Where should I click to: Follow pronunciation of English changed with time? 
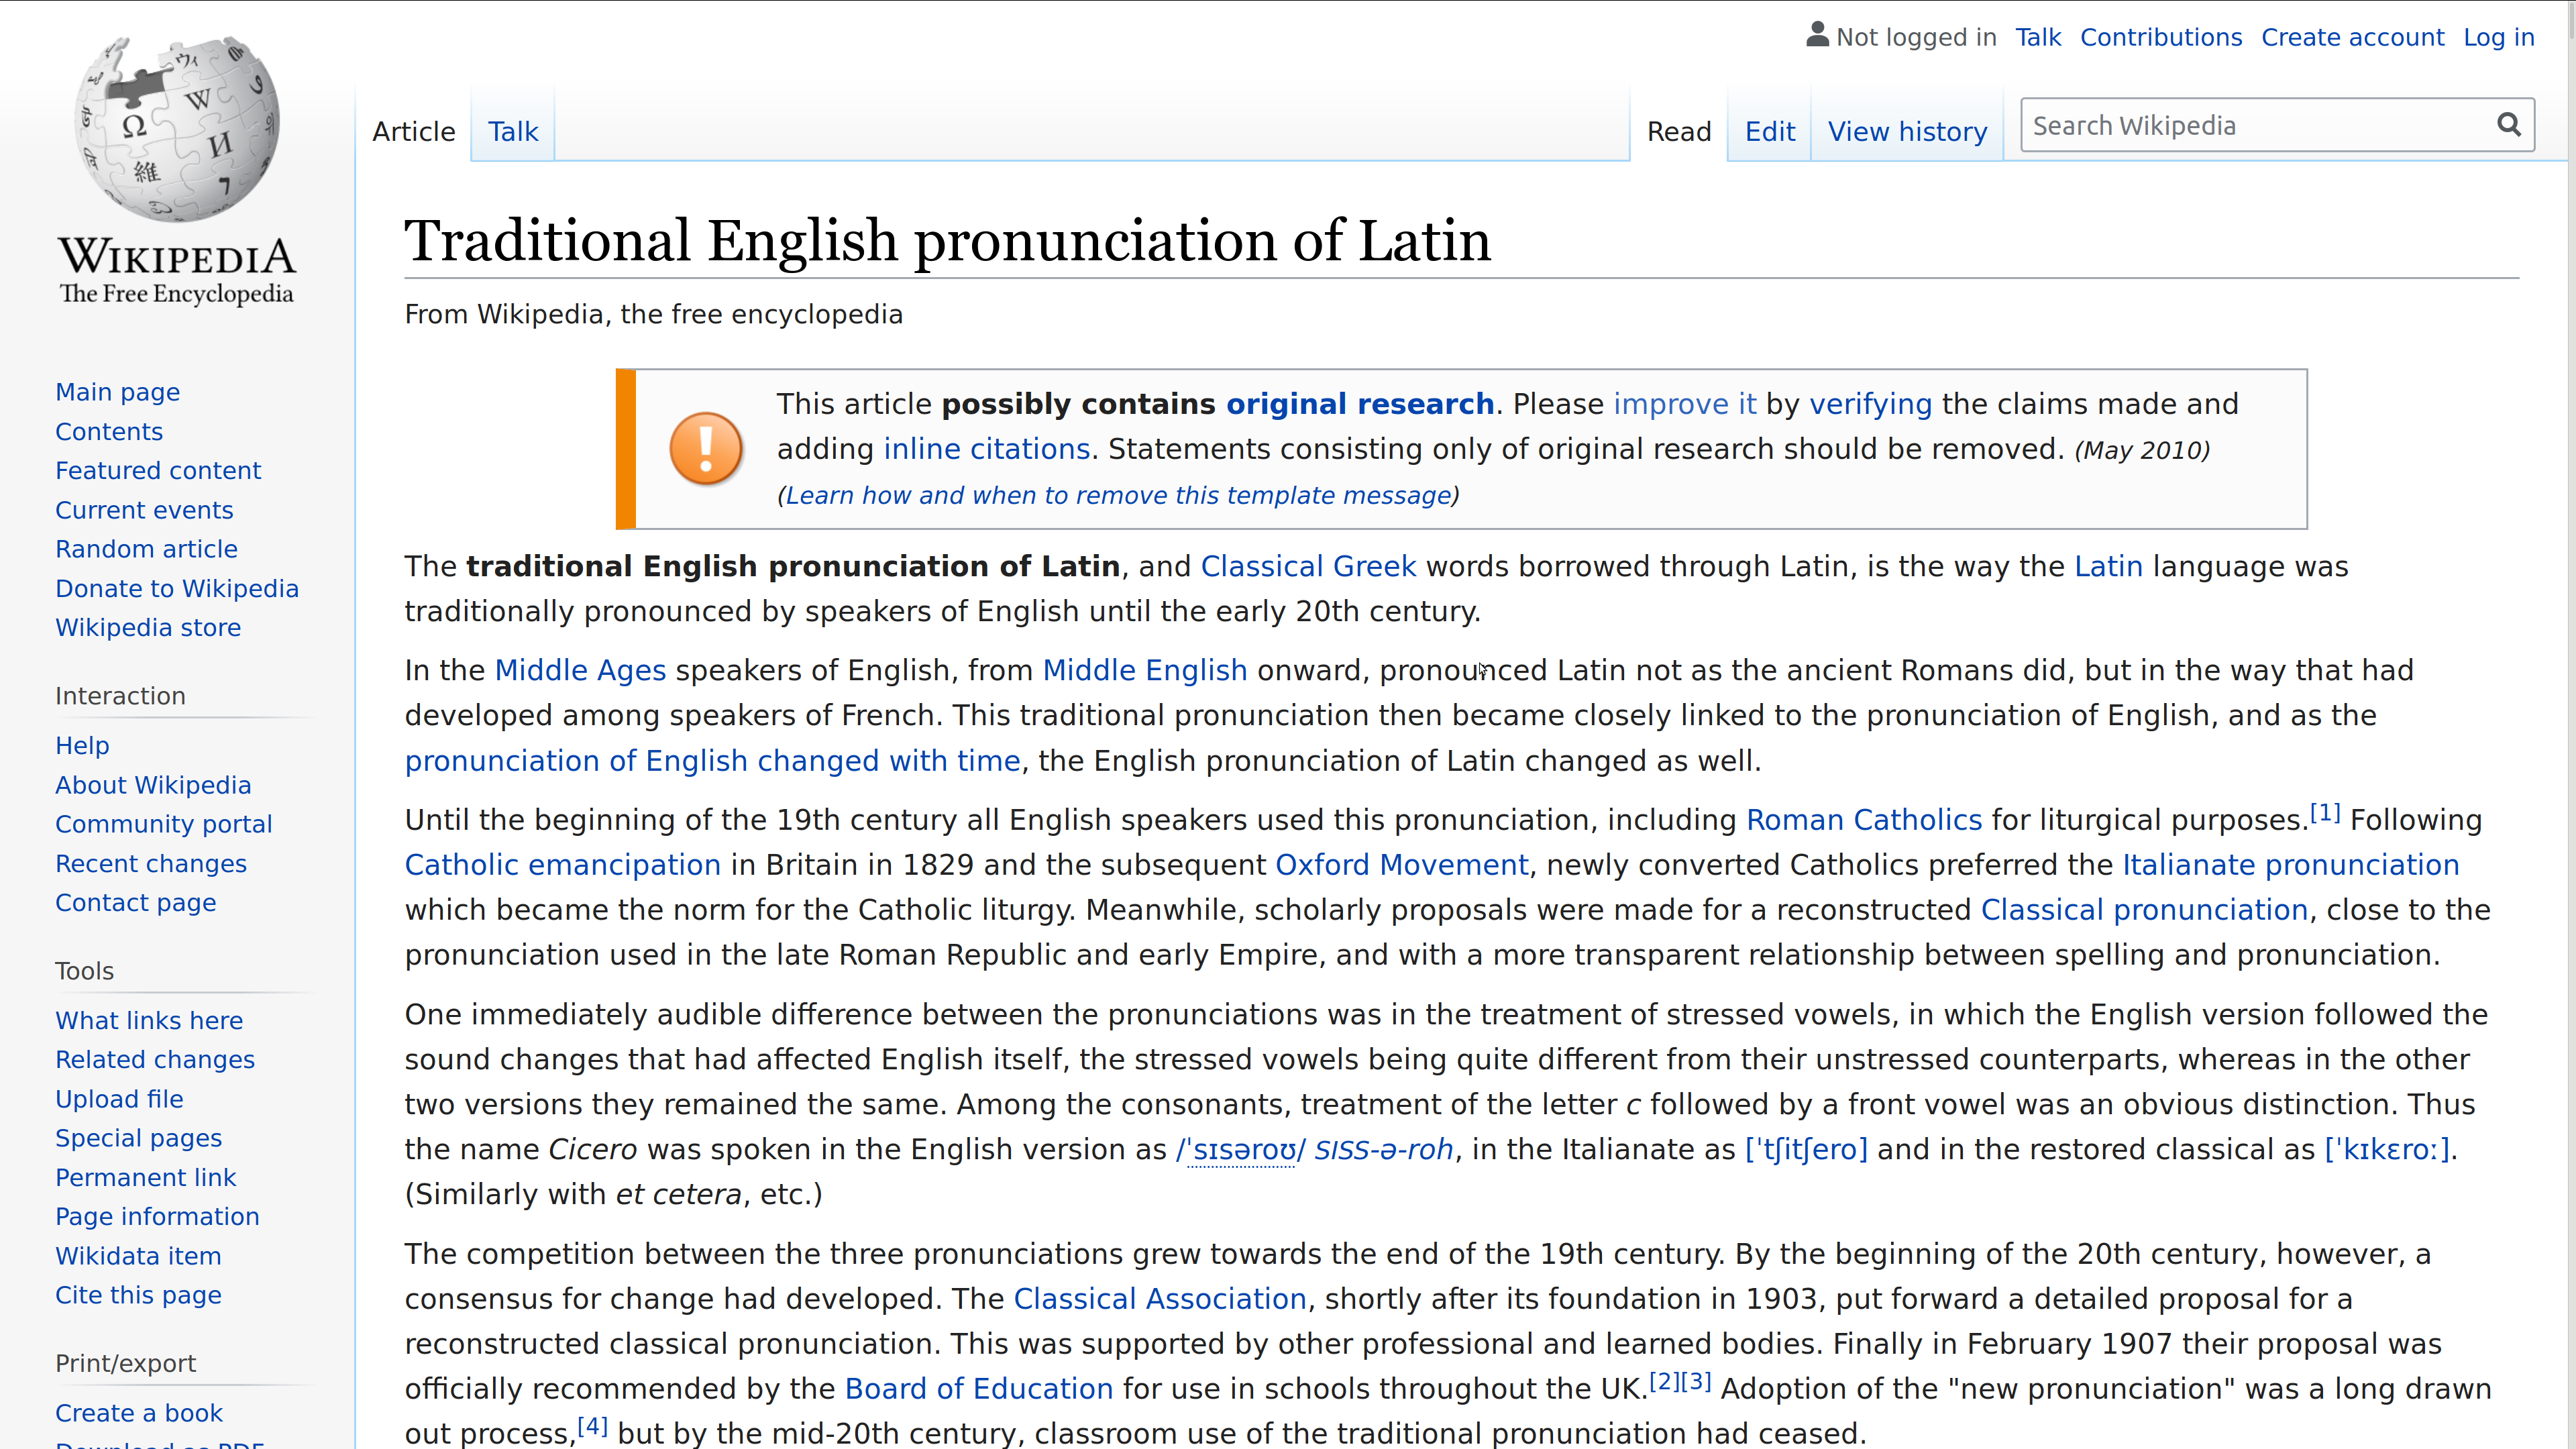[712, 761]
